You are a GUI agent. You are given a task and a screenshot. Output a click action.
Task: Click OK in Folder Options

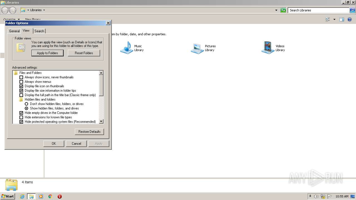click(x=54, y=144)
